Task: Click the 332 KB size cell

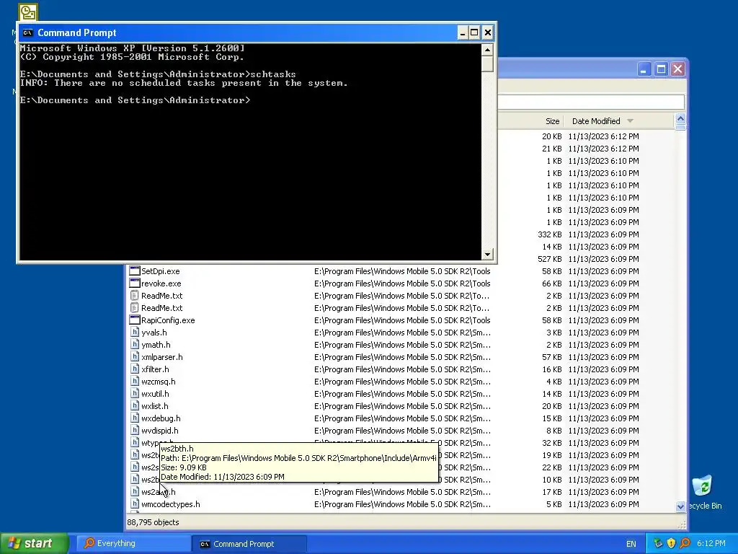Action: click(549, 234)
